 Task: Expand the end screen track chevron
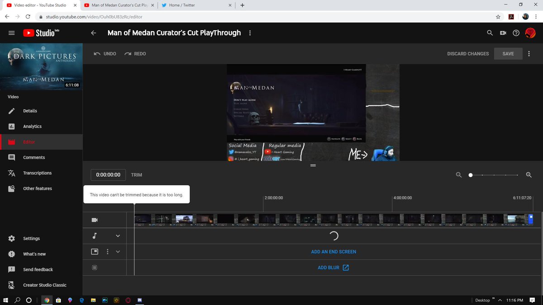(x=118, y=252)
